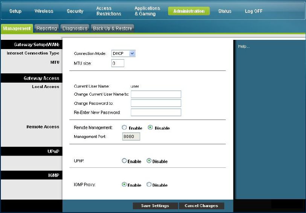
Task: Open Applications & Gaming menu
Action: point(147,11)
